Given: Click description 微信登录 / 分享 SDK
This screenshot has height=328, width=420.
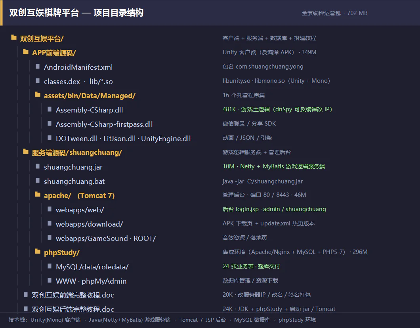Looking at the screenshot, I should click(249, 124).
